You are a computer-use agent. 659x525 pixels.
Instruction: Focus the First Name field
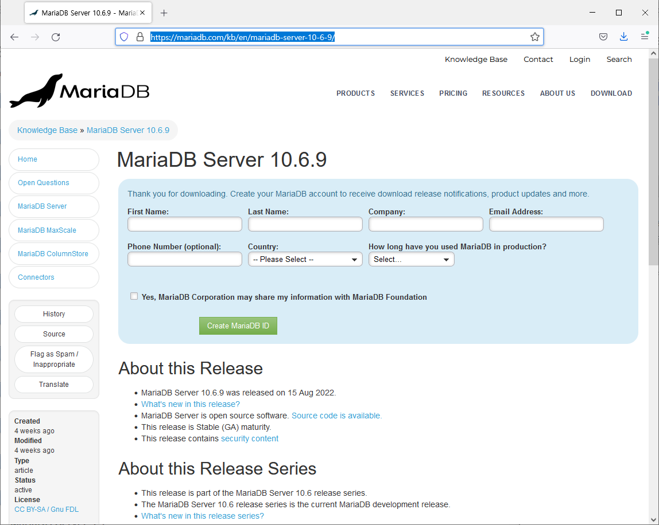click(x=184, y=224)
